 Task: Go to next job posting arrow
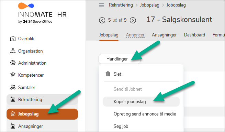click(133, 20)
